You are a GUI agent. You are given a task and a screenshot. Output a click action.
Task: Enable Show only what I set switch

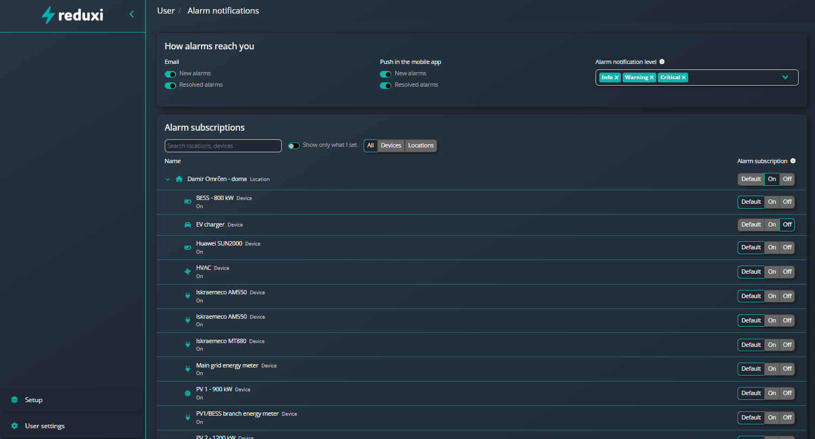294,146
